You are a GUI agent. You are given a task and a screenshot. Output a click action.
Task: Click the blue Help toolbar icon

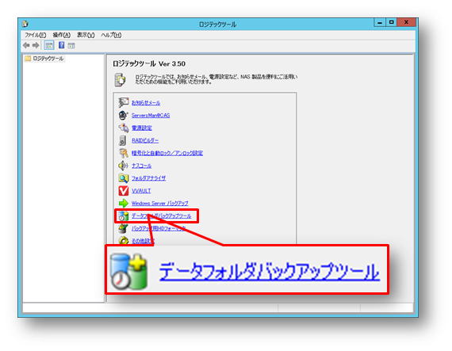coord(61,45)
